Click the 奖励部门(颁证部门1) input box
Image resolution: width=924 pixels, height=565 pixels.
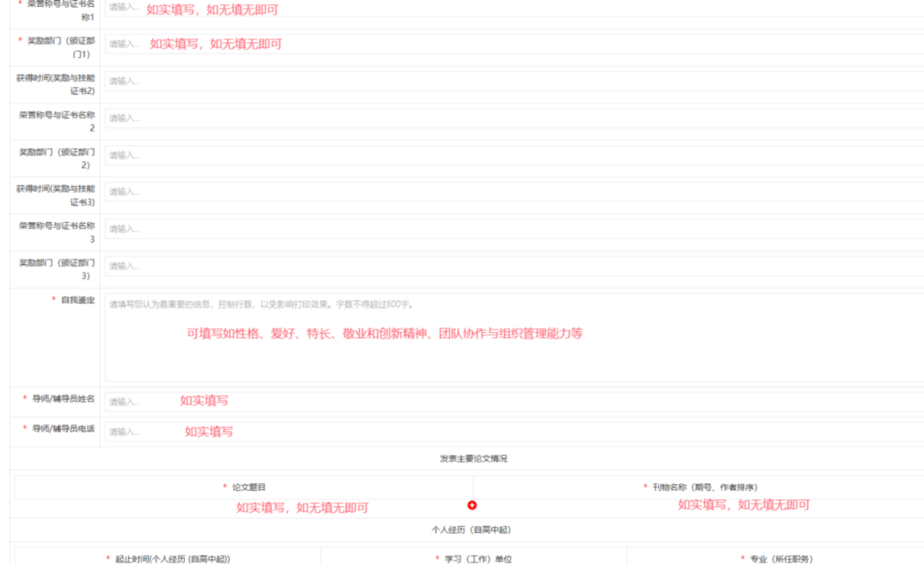tap(514, 44)
